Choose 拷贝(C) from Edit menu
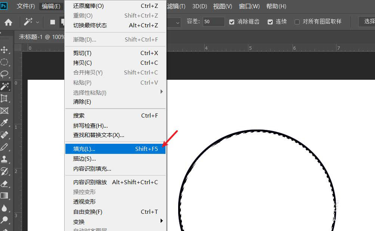375x231 pixels. coord(115,63)
